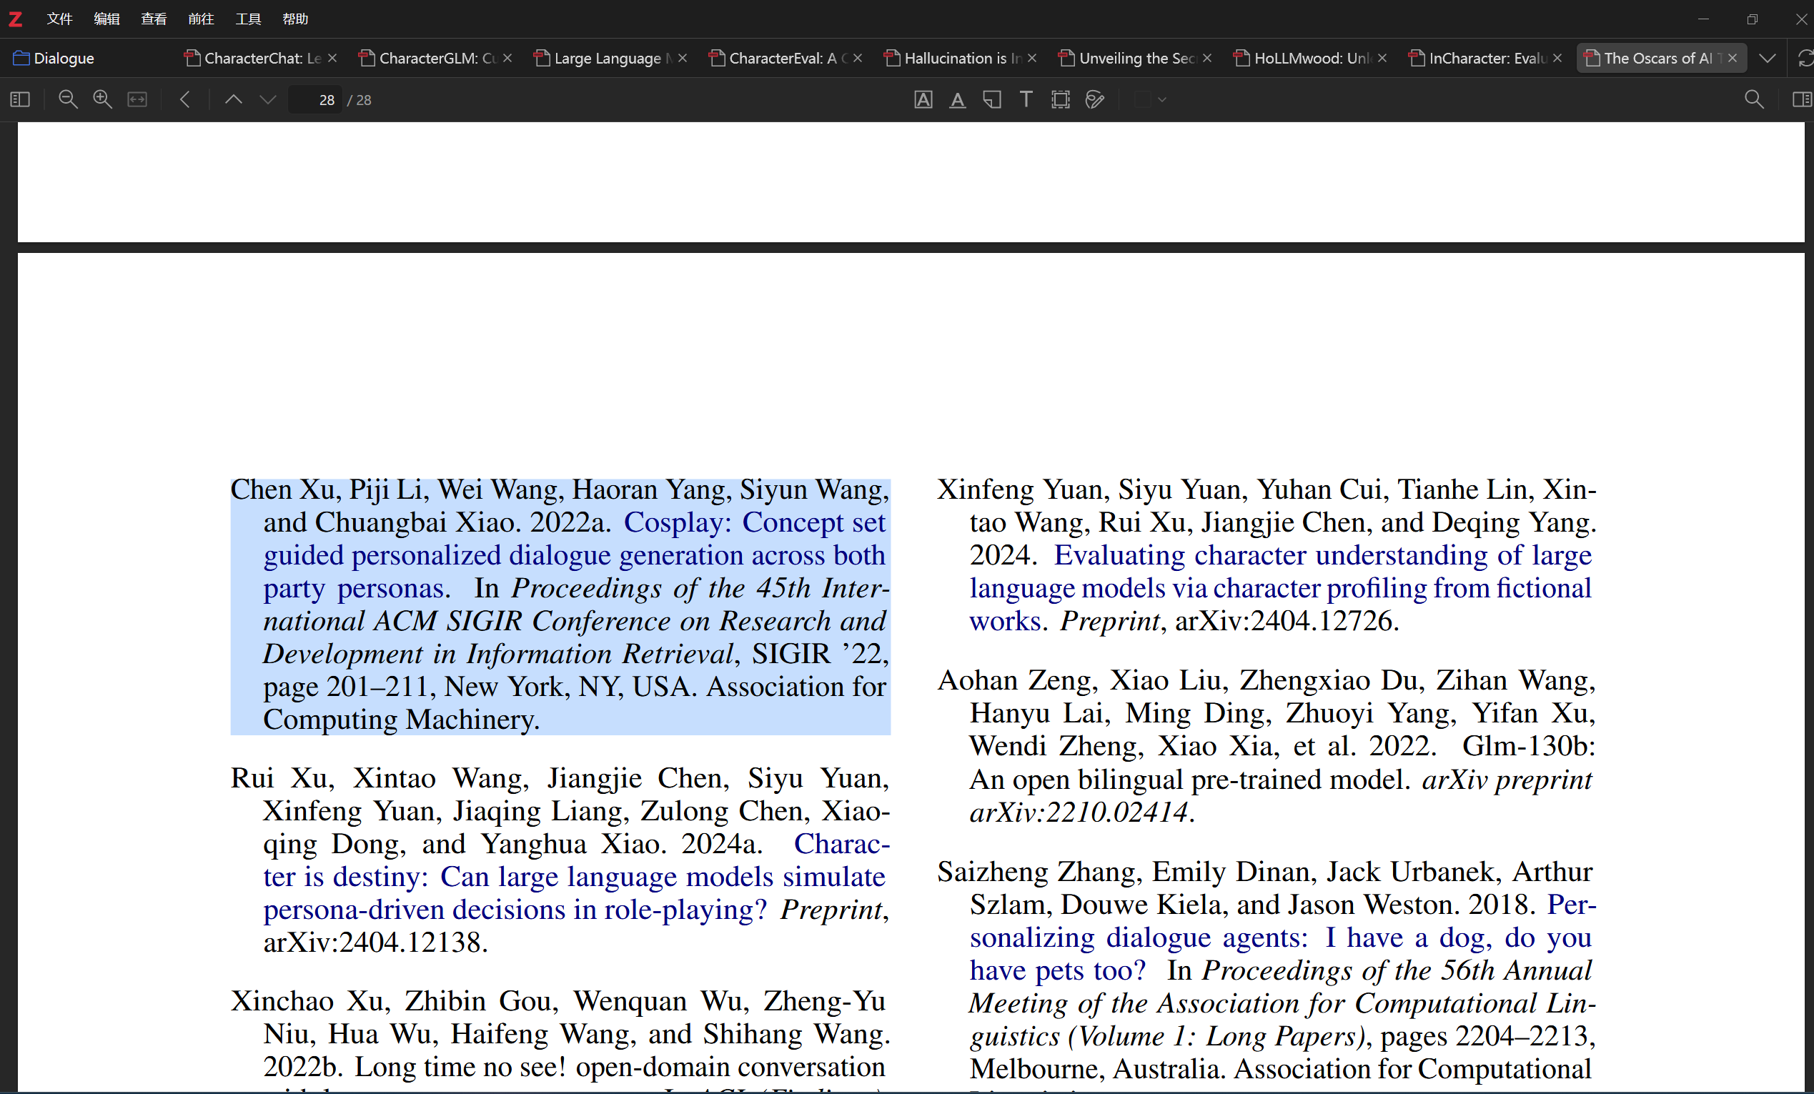Click the zoom out icon

tap(68, 99)
